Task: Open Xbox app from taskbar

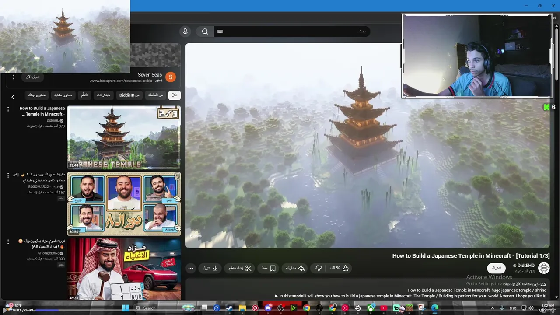Action: pos(371,308)
